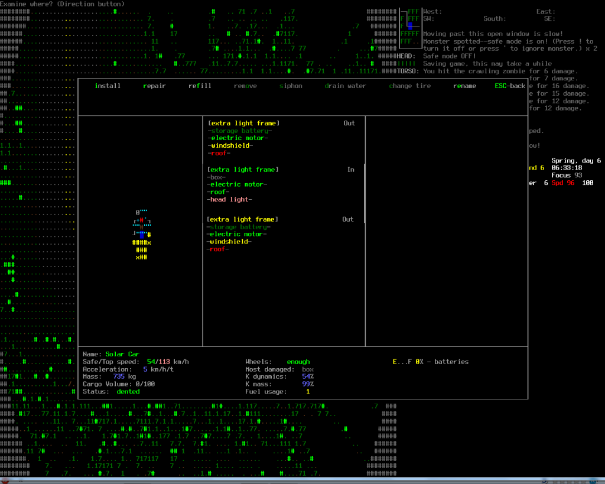Click the Solar Car vehicle name

click(122, 354)
